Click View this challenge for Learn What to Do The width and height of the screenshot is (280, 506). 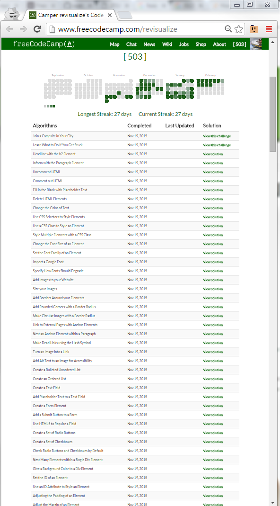217,145
